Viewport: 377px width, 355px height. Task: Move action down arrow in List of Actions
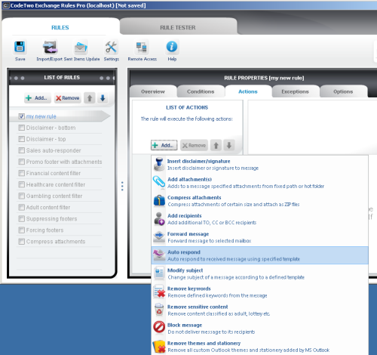229,145
